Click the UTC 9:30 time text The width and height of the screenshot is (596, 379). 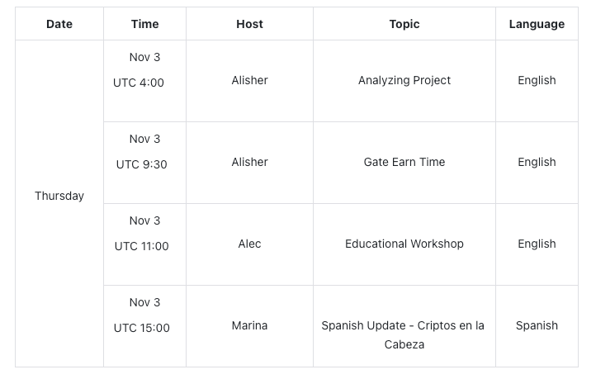[x=141, y=164]
